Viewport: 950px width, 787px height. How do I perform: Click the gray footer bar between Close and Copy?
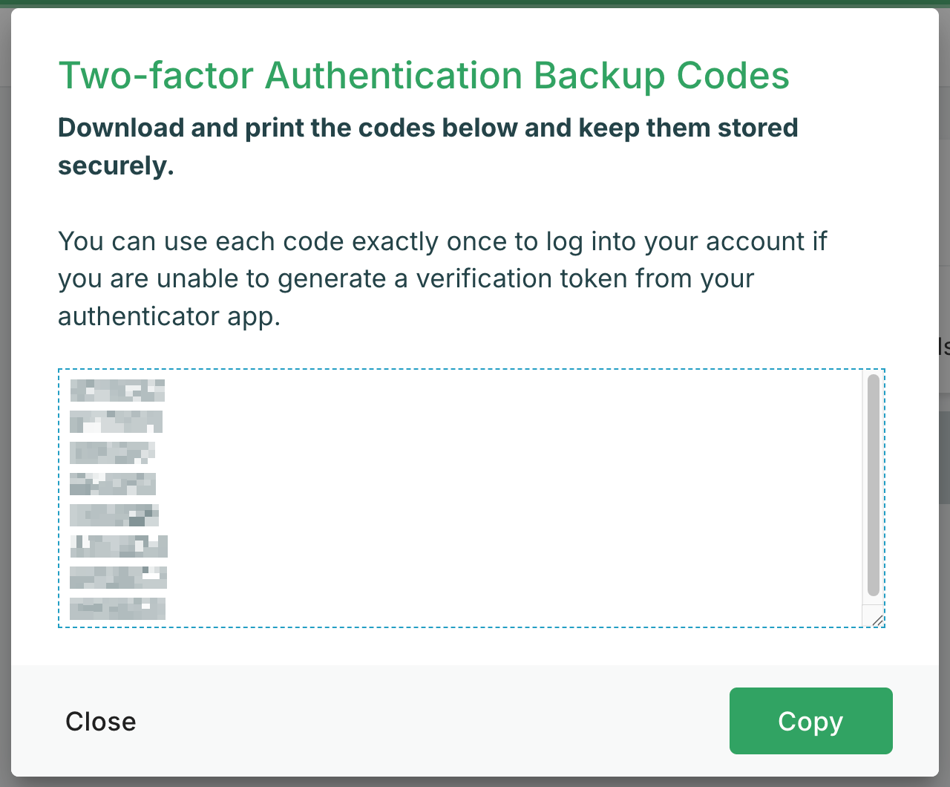(430, 721)
